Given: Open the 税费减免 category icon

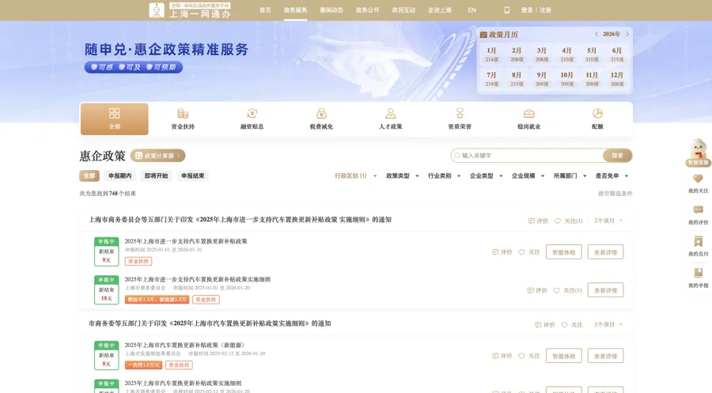Looking at the screenshot, I should coord(321,114).
